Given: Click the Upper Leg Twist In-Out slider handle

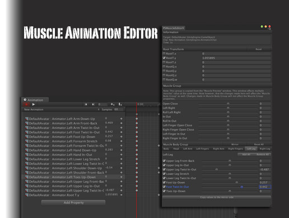Looking at the screenshot, I should (217, 169).
